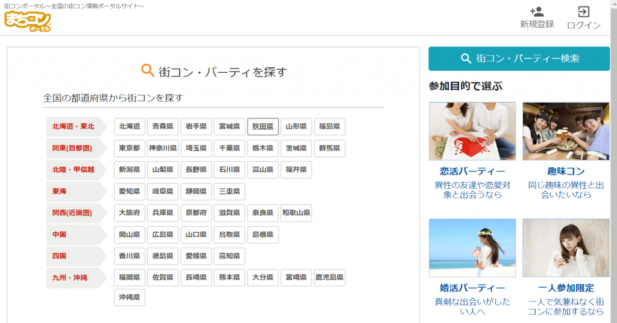Choose 大阪府 prefecture button

coord(130,213)
